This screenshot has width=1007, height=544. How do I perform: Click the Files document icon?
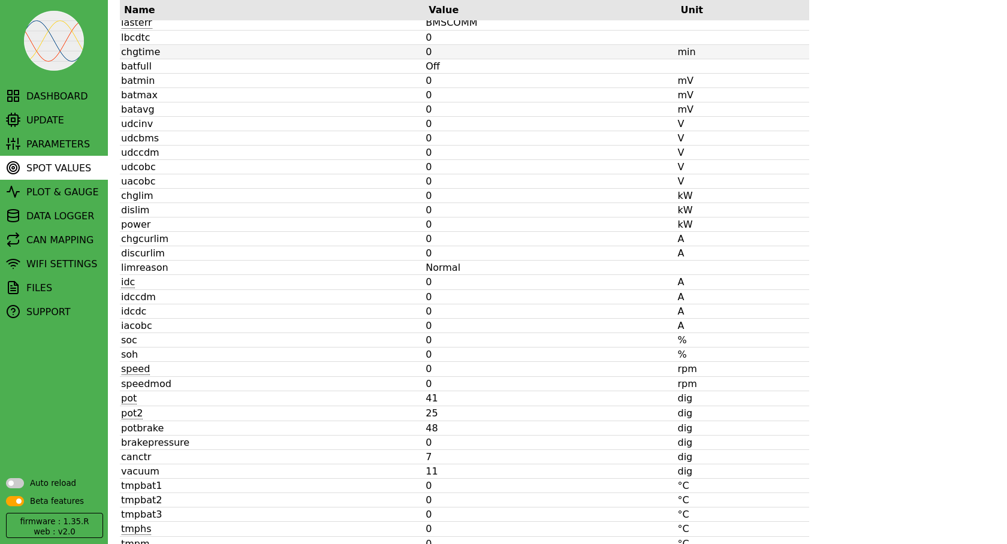coord(13,288)
